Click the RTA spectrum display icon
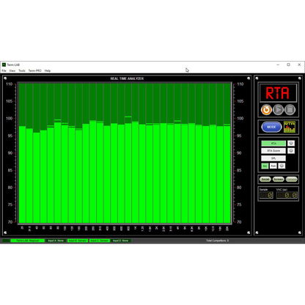 coord(290,127)
